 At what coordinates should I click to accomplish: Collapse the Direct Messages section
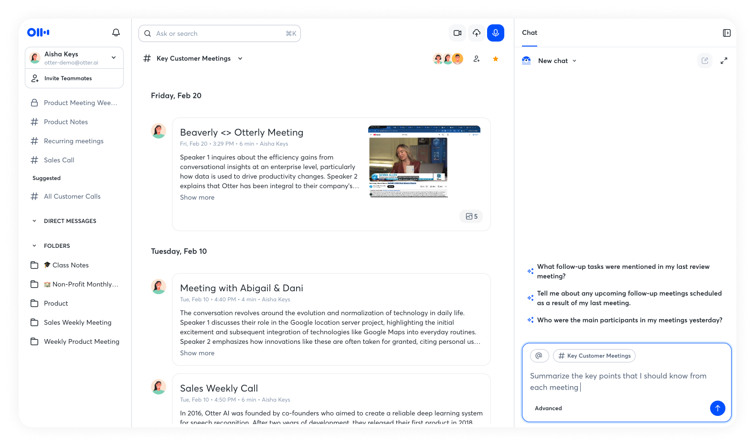coord(34,221)
